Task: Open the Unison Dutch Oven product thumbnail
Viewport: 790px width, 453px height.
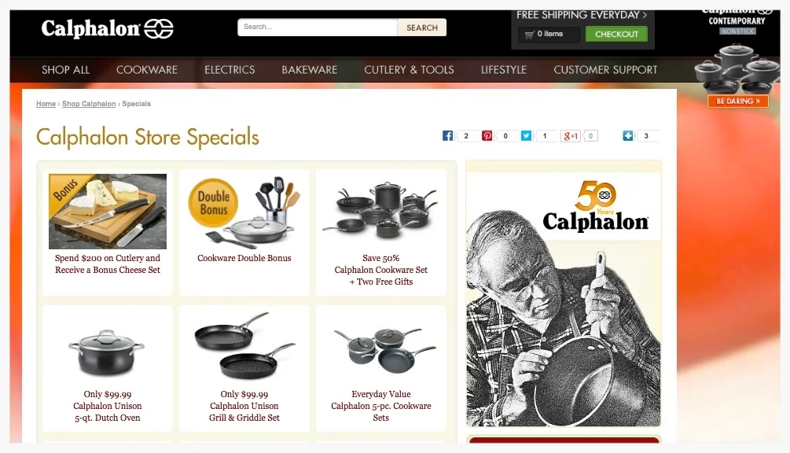Action: (x=107, y=352)
